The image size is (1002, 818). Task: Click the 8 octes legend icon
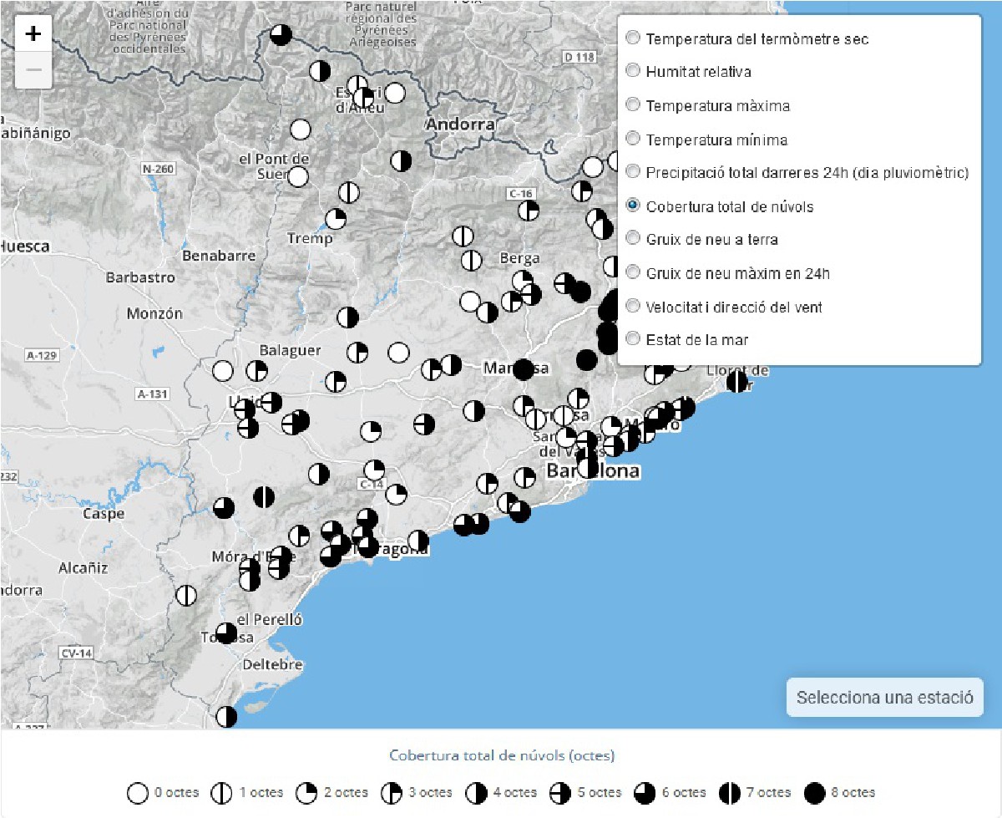[815, 792]
